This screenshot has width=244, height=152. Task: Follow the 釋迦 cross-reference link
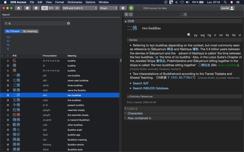170,49
